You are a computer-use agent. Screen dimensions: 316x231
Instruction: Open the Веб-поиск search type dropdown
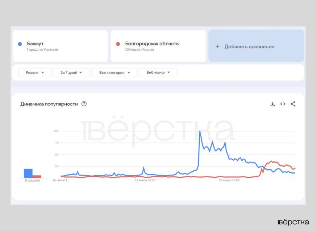(158, 72)
